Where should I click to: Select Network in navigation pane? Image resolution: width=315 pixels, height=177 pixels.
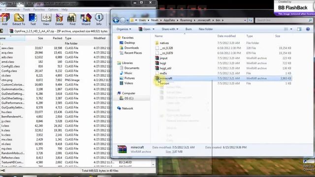125,108
